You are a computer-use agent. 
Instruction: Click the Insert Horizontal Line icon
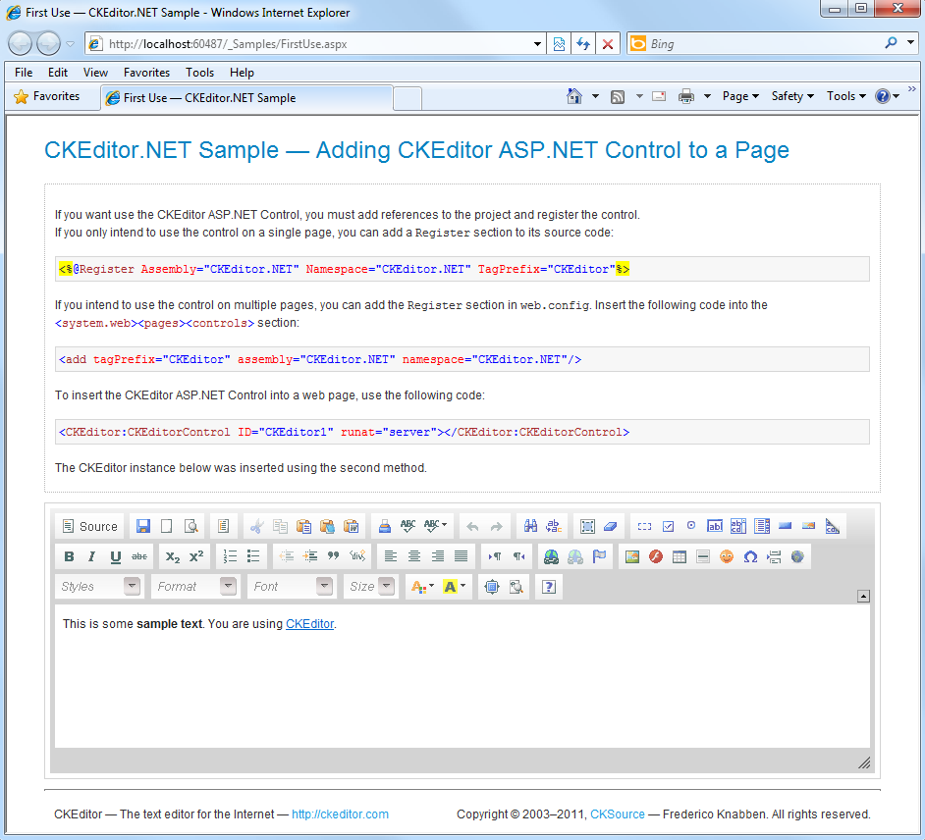703,556
